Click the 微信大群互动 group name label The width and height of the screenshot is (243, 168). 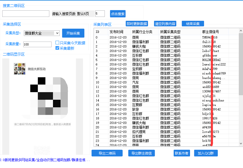point(36,69)
